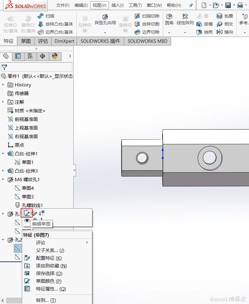The image size is (249, 304).
Task: Open the FeatureManager design tree tab
Action: (x=6, y=56)
